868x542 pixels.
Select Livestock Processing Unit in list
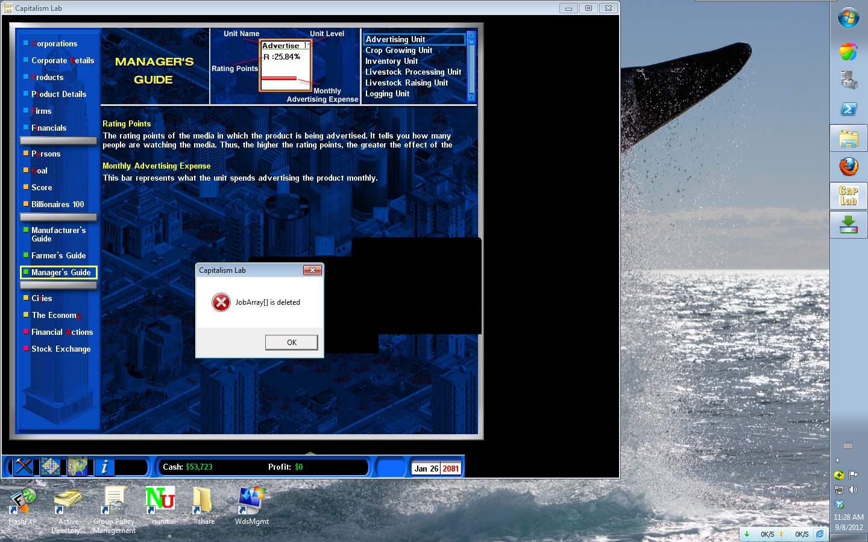tap(413, 72)
